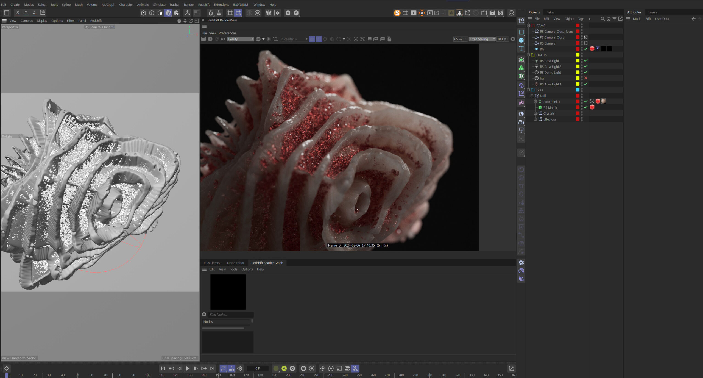Click the X axis lock icon
The width and height of the screenshot is (703, 378).
tap(18, 13)
